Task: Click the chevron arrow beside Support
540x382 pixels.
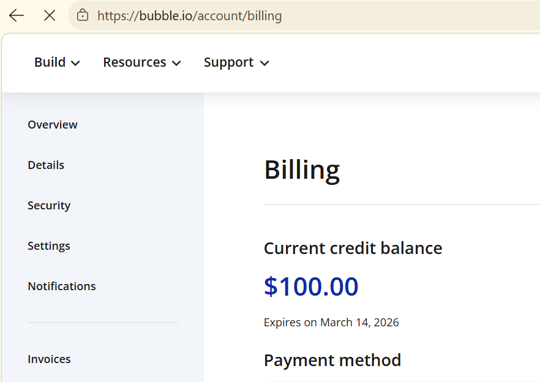Action: pos(264,63)
